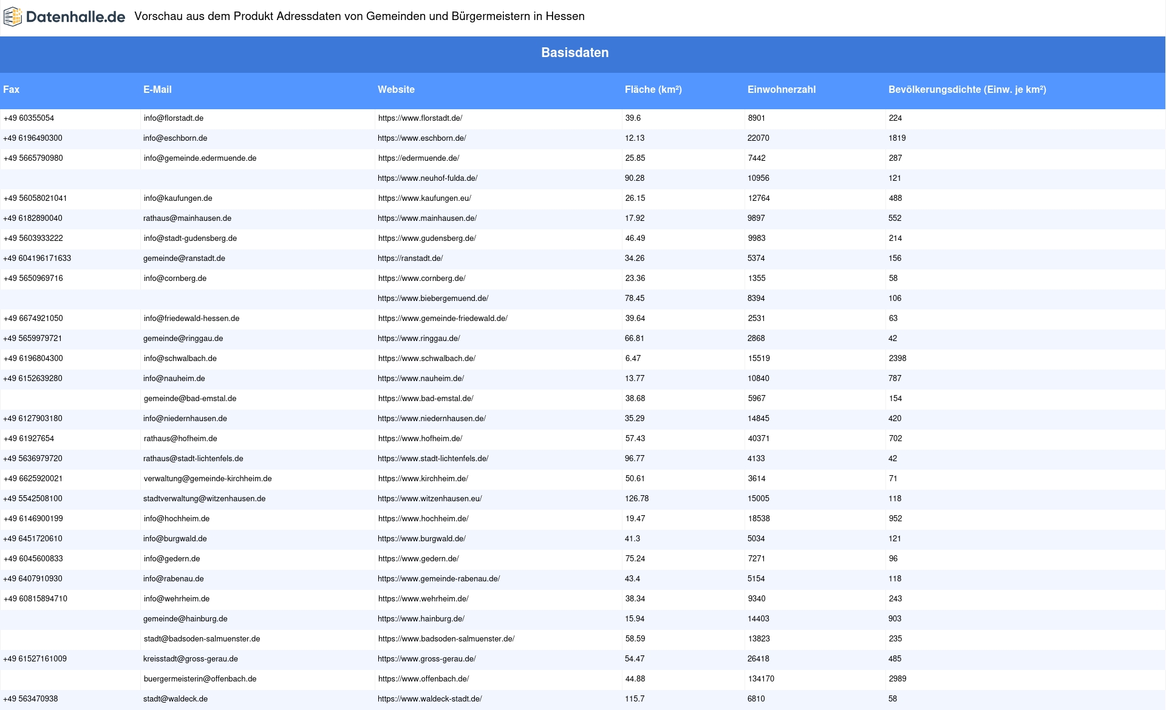Screen dimensions: 1166x710
Task: Click population value 134170 for Offenbach
Action: (x=761, y=679)
